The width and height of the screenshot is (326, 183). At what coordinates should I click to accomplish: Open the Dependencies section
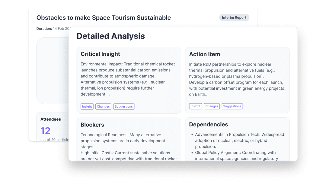pos(209,125)
